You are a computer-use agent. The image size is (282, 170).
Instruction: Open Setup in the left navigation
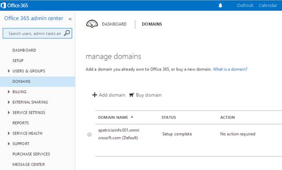tap(18, 61)
